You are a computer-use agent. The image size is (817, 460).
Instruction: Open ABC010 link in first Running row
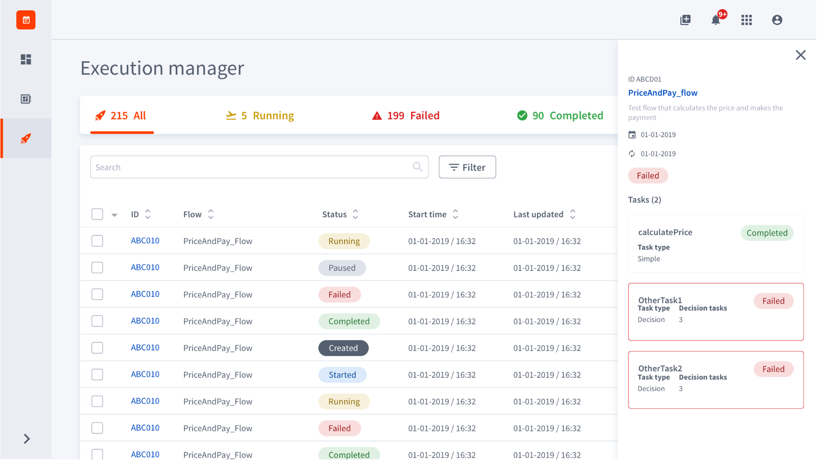pyautogui.click(x=145, y=241)
